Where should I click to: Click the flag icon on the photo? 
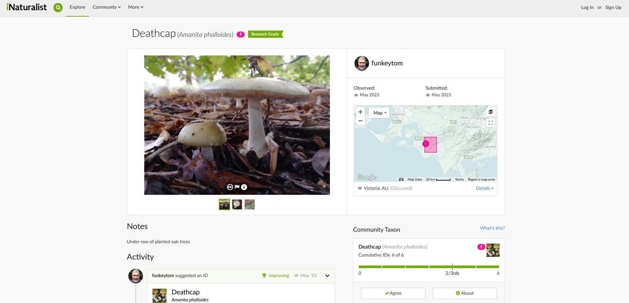click(237, 187)
